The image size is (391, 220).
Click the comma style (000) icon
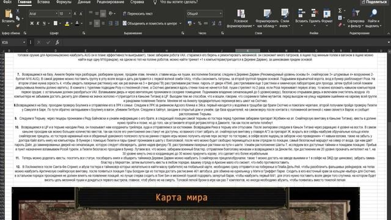pyautogui.click(x=206, y=23)
